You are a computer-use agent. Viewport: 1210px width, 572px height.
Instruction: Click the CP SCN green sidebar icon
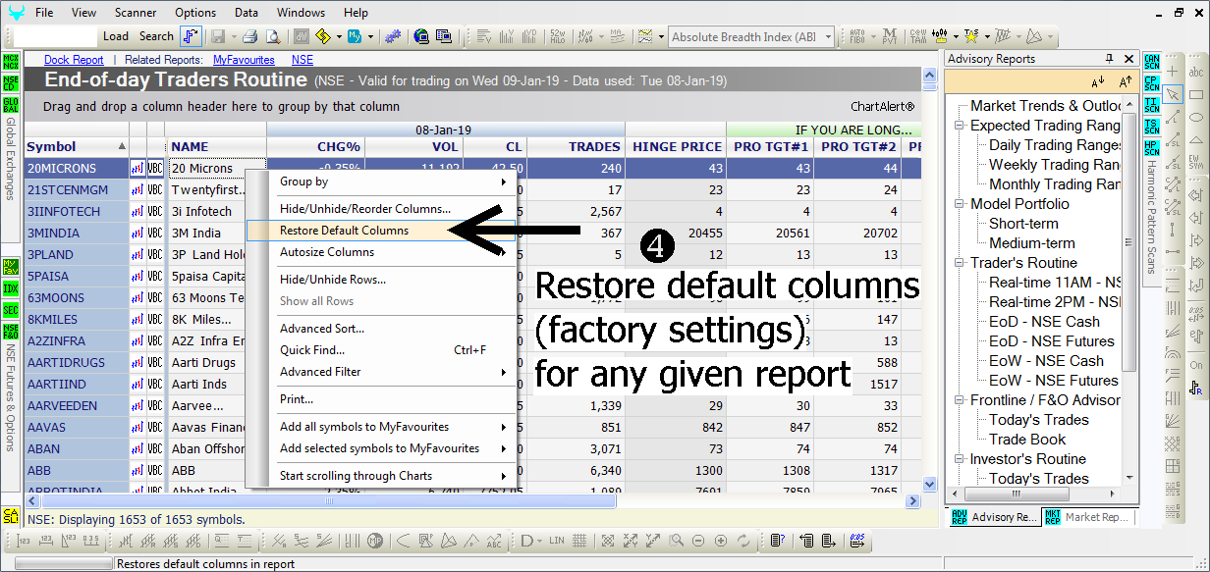pyautogui.click(x=1152, y=83)
